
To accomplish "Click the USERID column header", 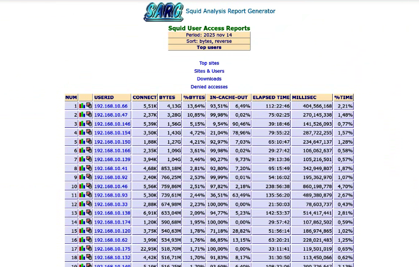I will (x=112, y=97).
